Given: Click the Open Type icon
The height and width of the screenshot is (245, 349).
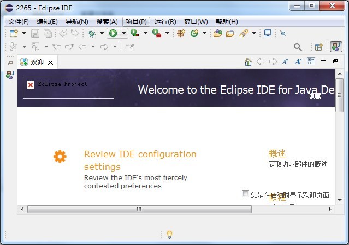Looking at the screenshot, I should [x=218, y=34].
